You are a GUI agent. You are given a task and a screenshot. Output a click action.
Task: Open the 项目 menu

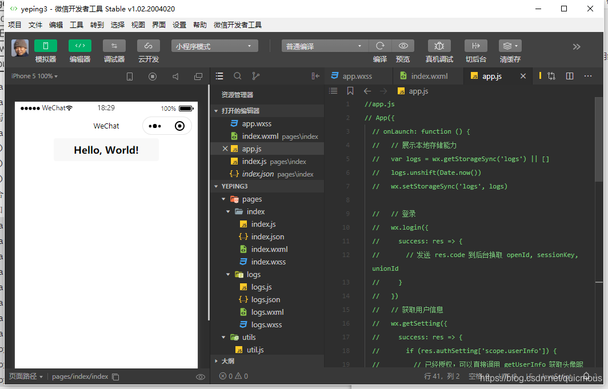click(x=15, y=25)
